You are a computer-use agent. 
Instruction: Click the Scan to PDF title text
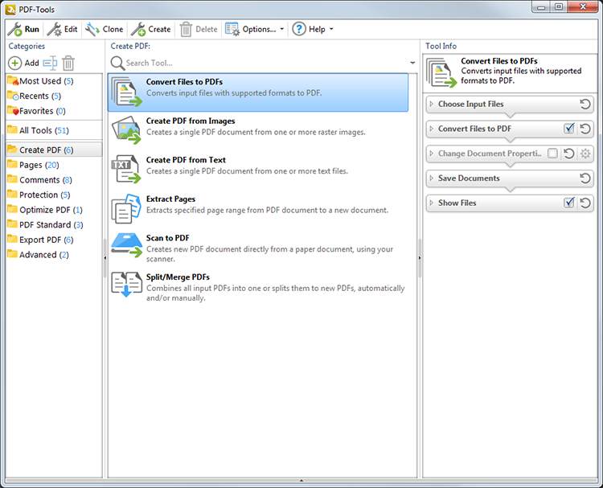point(168,238)
